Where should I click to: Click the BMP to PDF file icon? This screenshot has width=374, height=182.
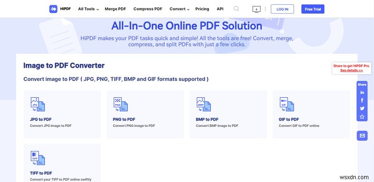tap(203, 104)
